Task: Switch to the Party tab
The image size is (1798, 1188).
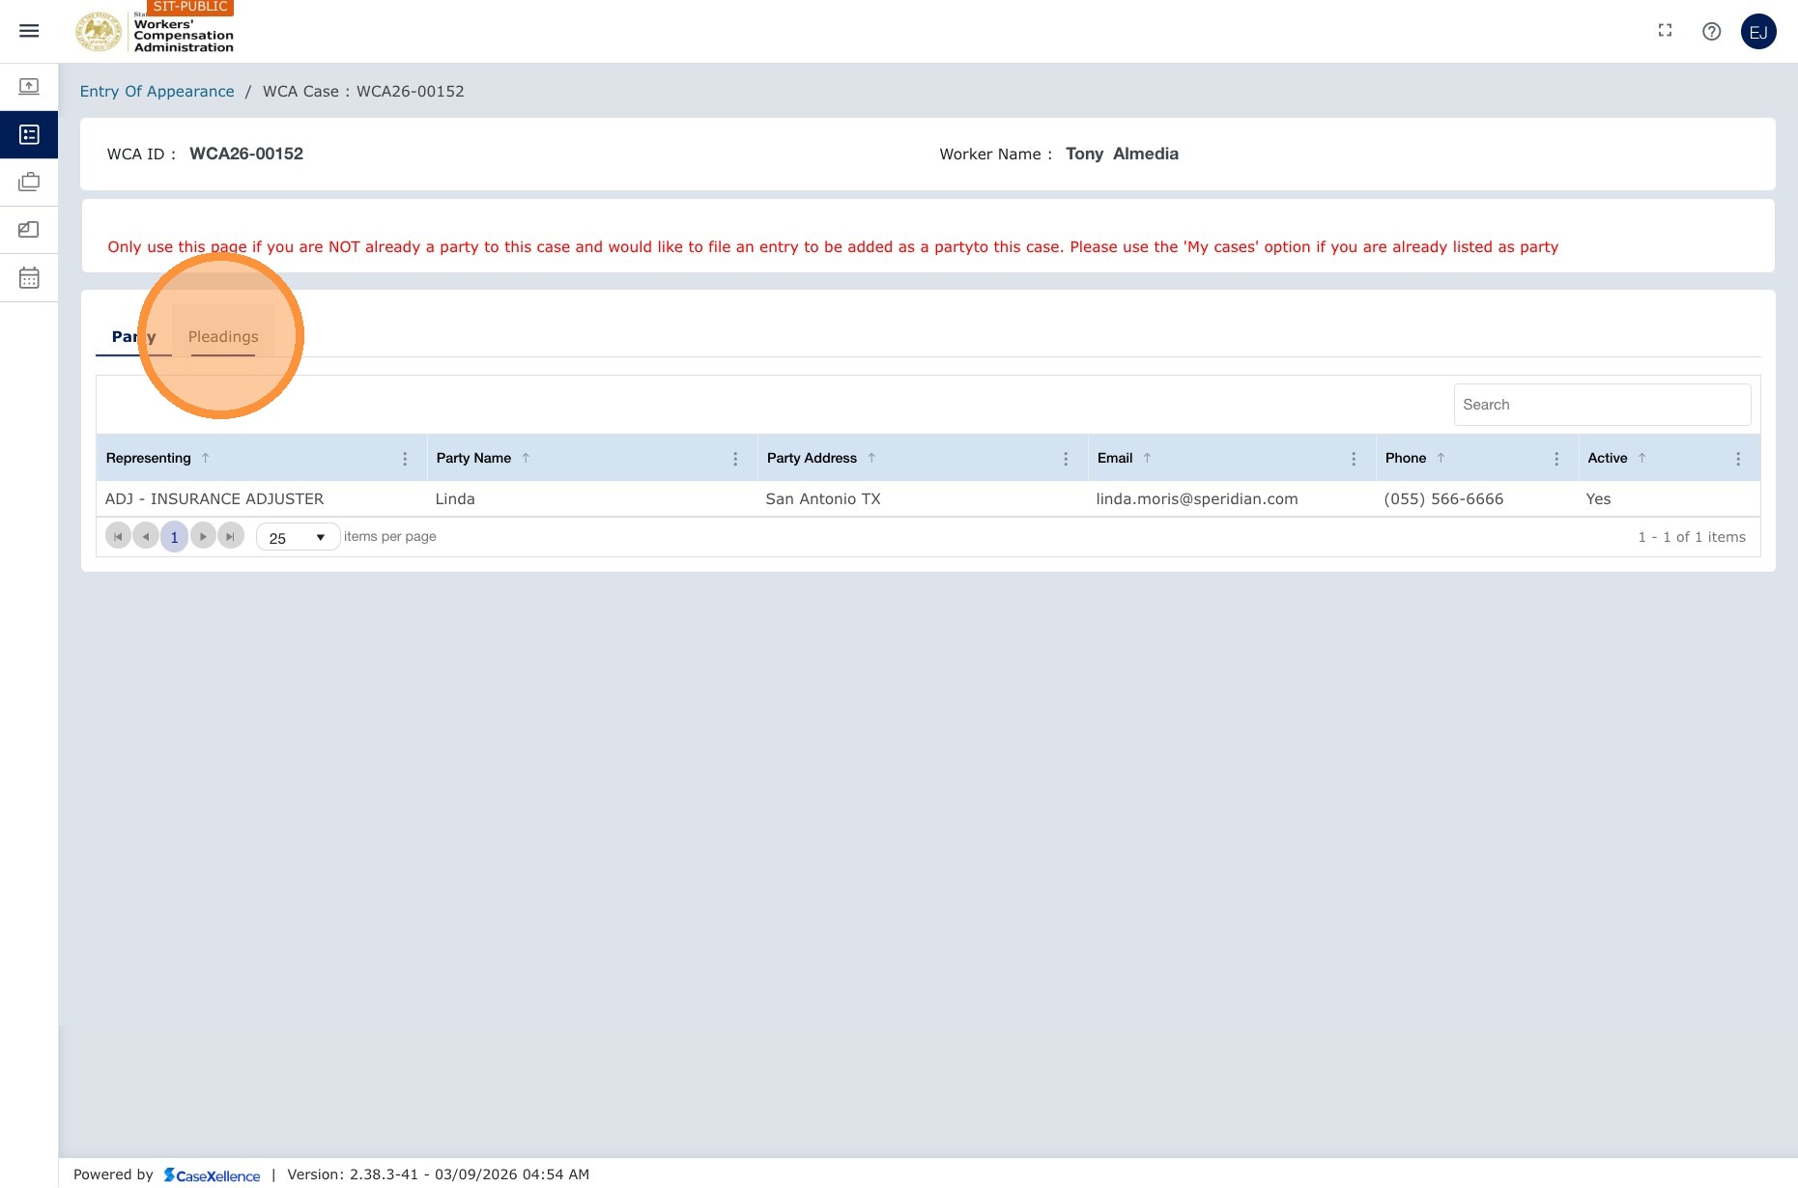Action: tap(133, 336)
